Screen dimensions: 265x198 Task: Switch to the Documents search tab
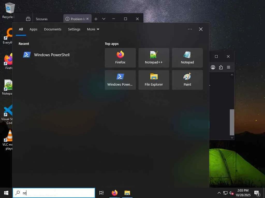point(53,29)
